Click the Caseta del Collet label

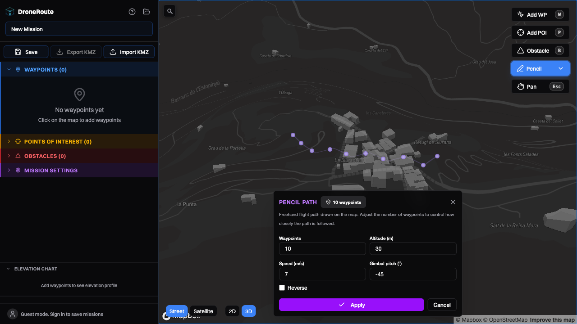(548, 121)
